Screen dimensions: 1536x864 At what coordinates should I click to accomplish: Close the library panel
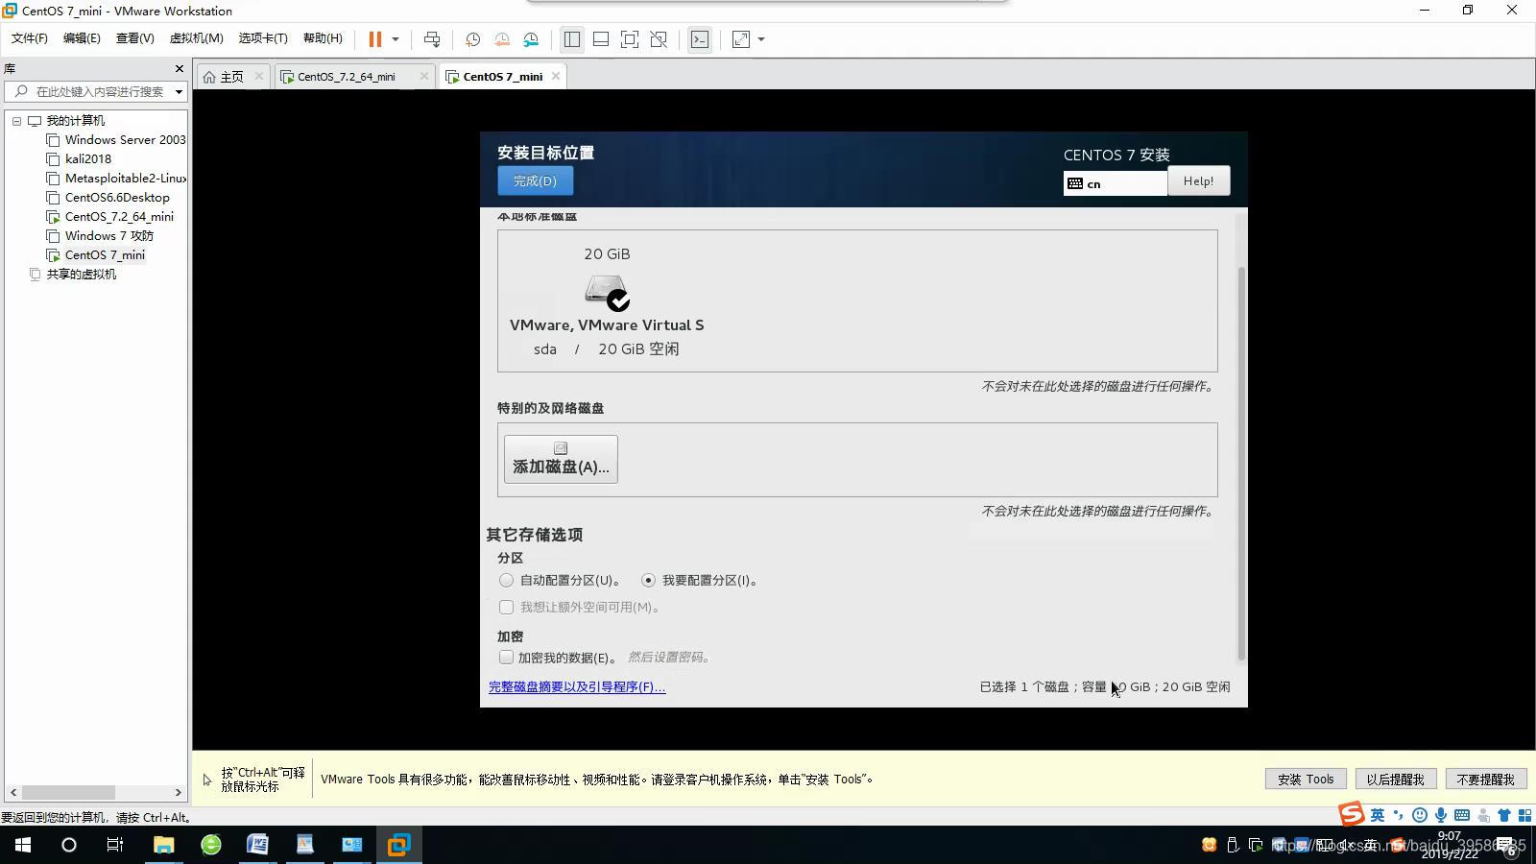179,68
